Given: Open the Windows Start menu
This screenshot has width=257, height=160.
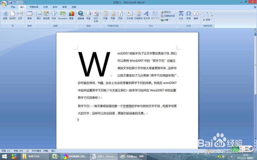Looking at the screenshot, I should pos(4,156).
